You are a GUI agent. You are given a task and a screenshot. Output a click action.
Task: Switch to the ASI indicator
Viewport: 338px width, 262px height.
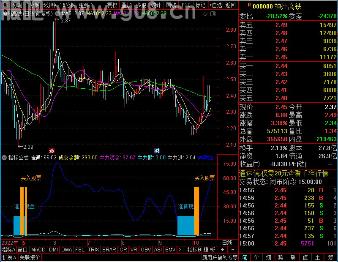point(158,250)
